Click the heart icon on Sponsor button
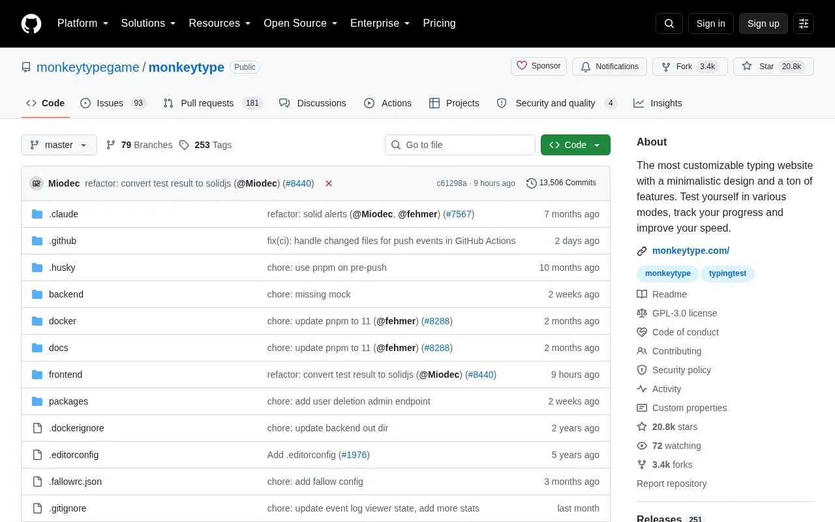This screenshot has height=522, width=835. click(522, 66)
